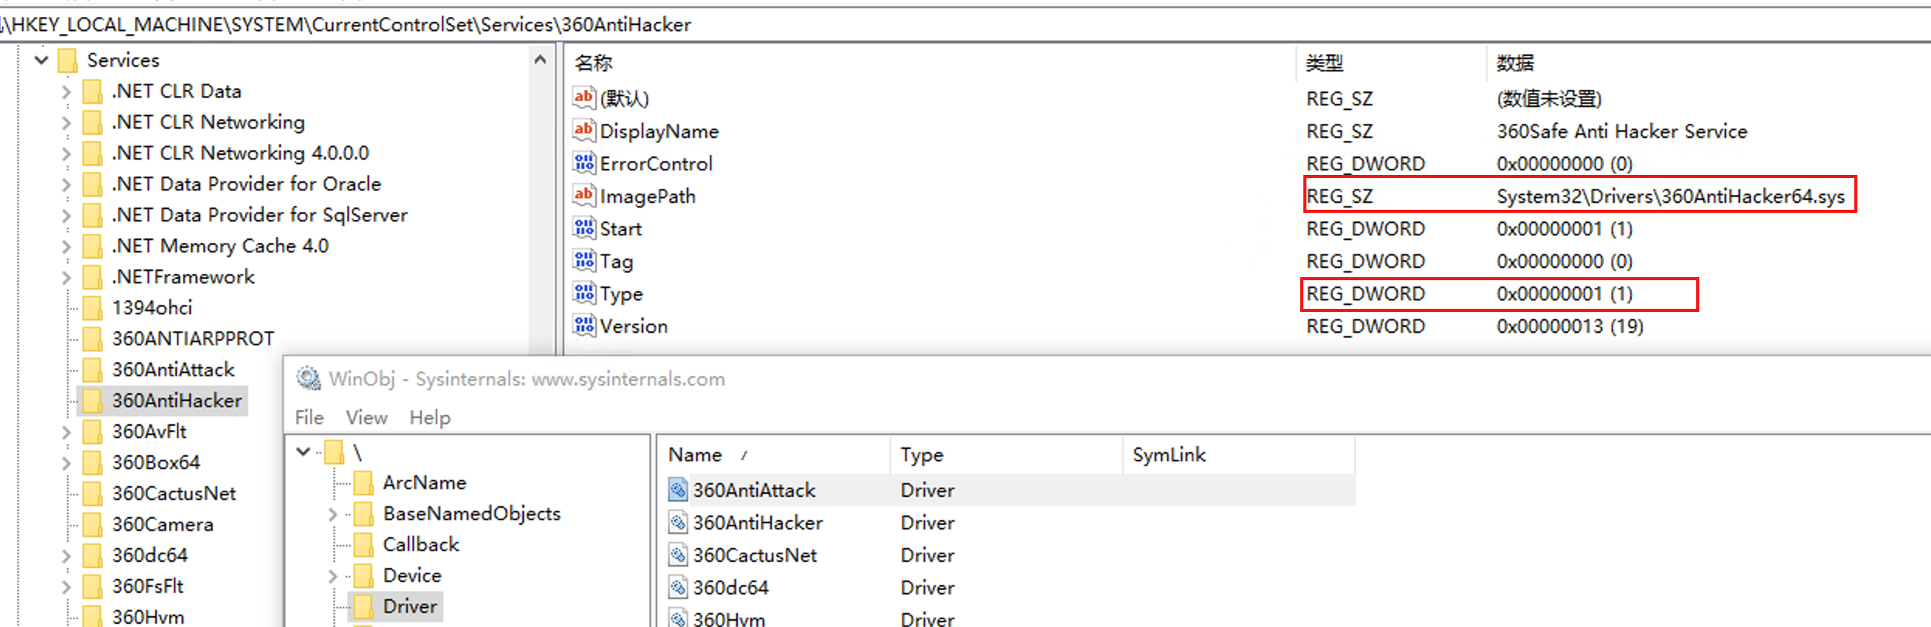Click the 360AntiAttack driver icon in WinObj
Screen dimensions: 1931x627
[678, 490]
